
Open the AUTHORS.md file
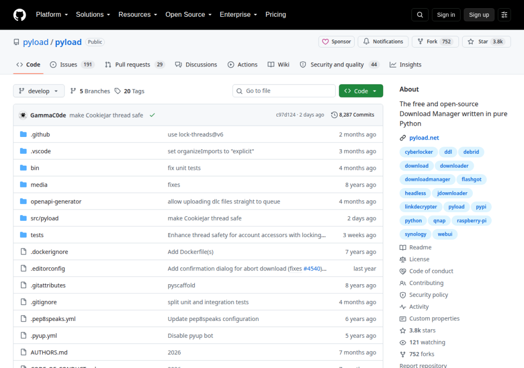coord(49,352)
